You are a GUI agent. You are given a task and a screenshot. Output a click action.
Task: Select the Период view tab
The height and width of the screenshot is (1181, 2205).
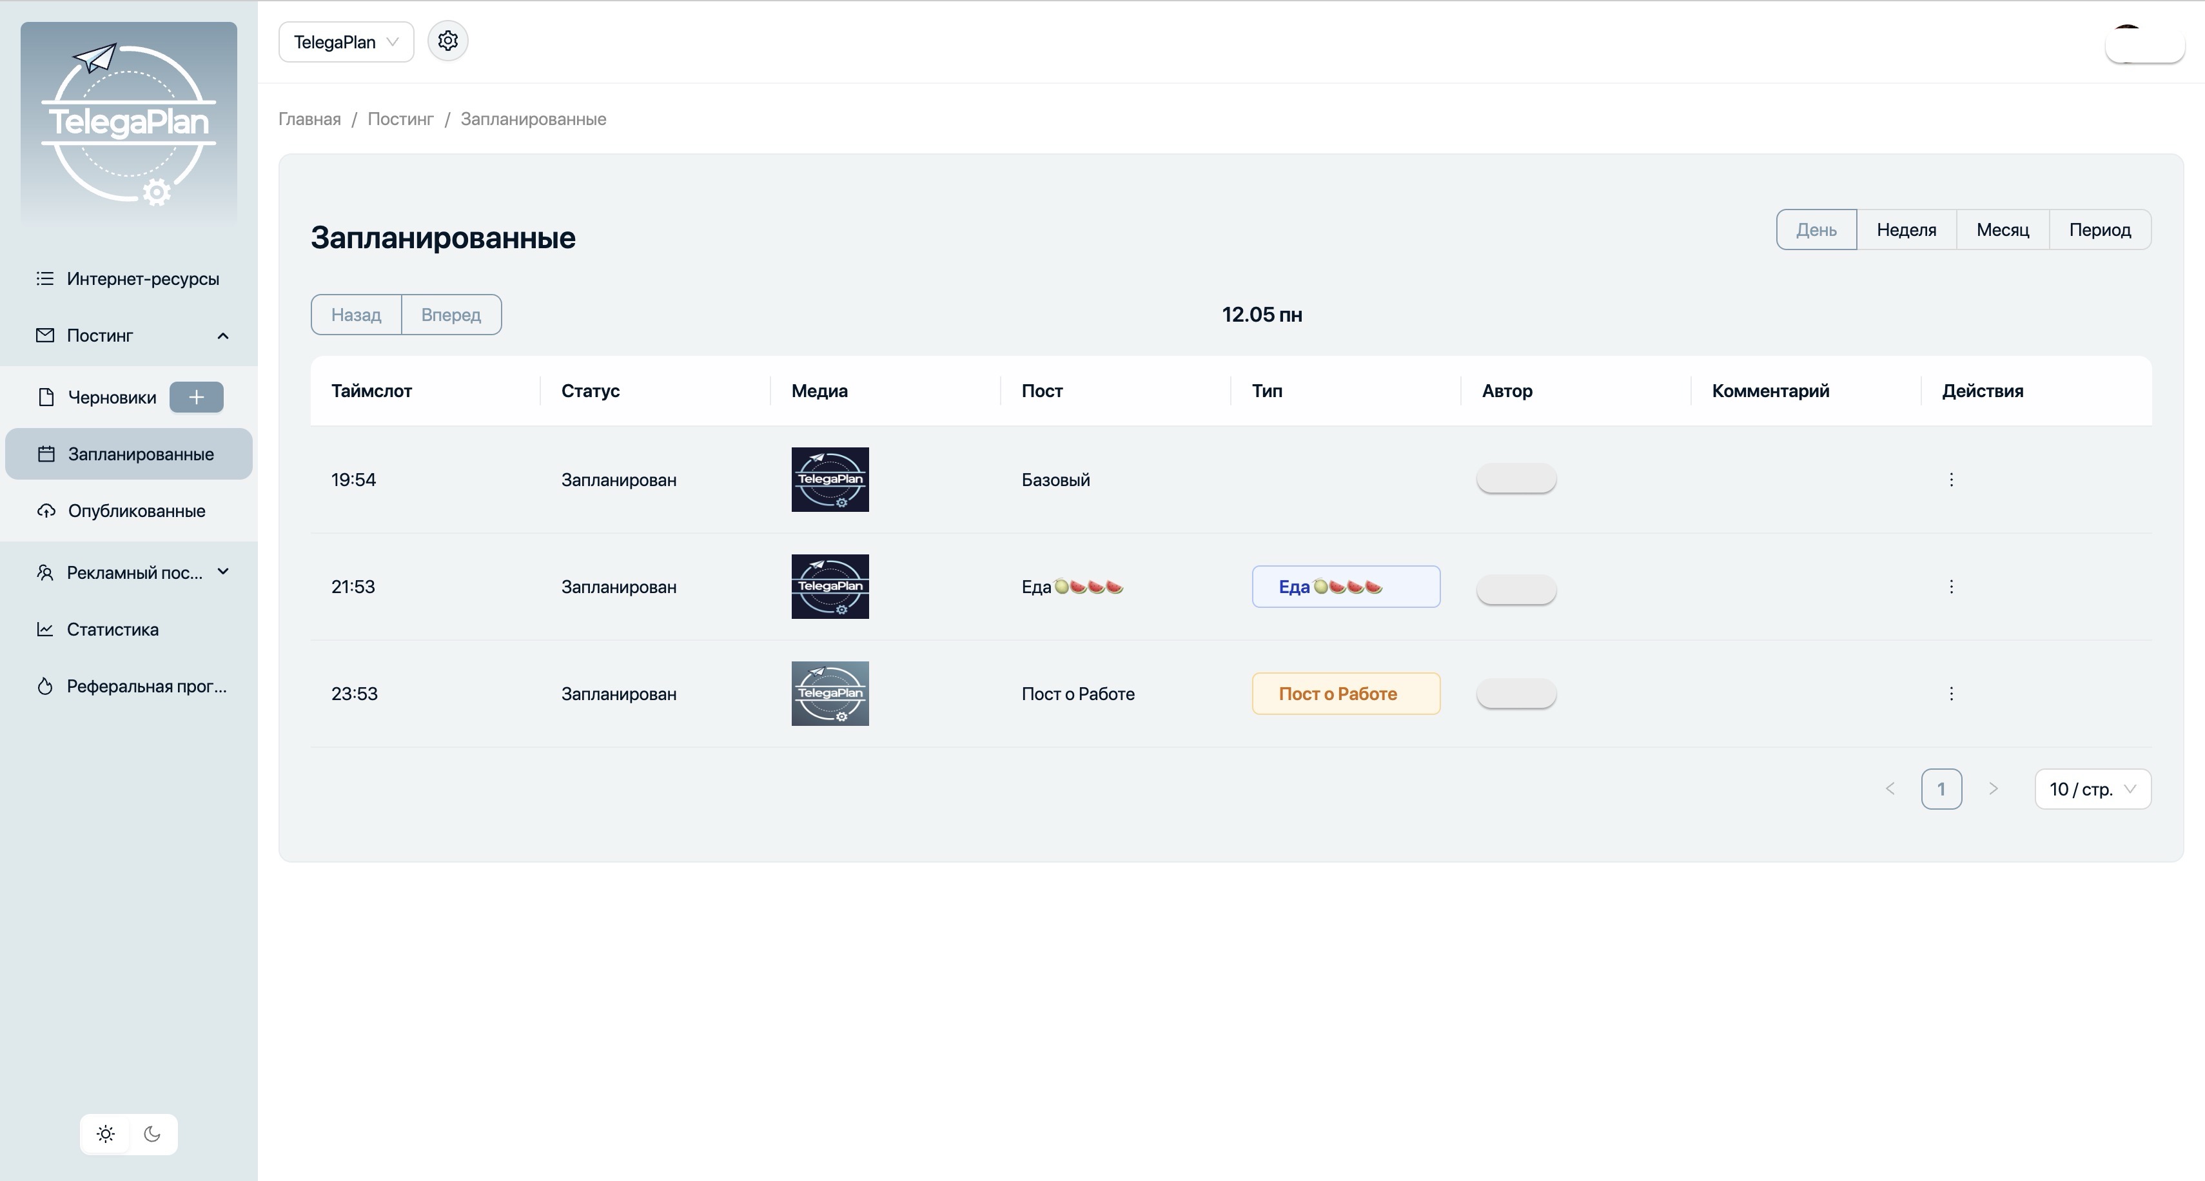point(2100,229)
